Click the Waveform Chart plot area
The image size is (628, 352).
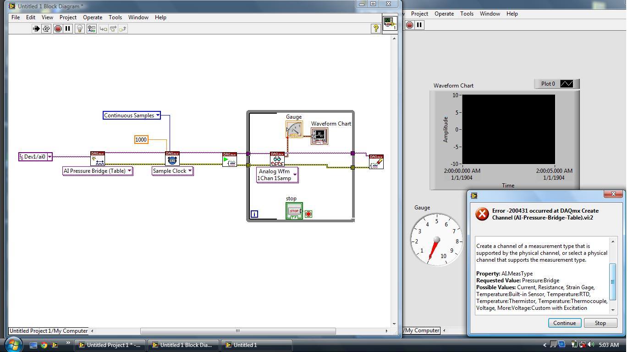508,129
